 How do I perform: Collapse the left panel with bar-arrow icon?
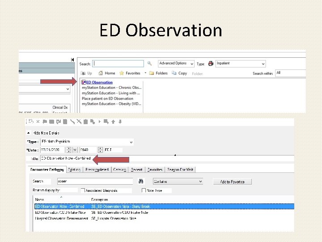[72, 60]
